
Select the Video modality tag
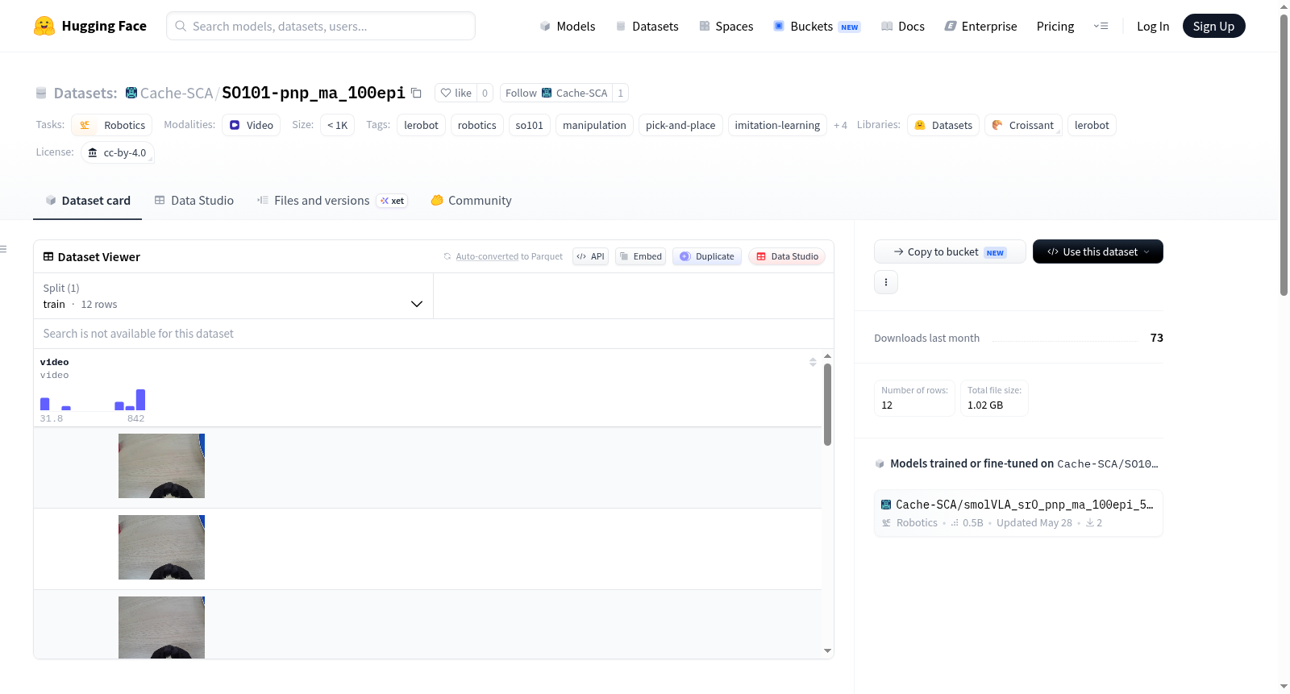coord(251,125)
